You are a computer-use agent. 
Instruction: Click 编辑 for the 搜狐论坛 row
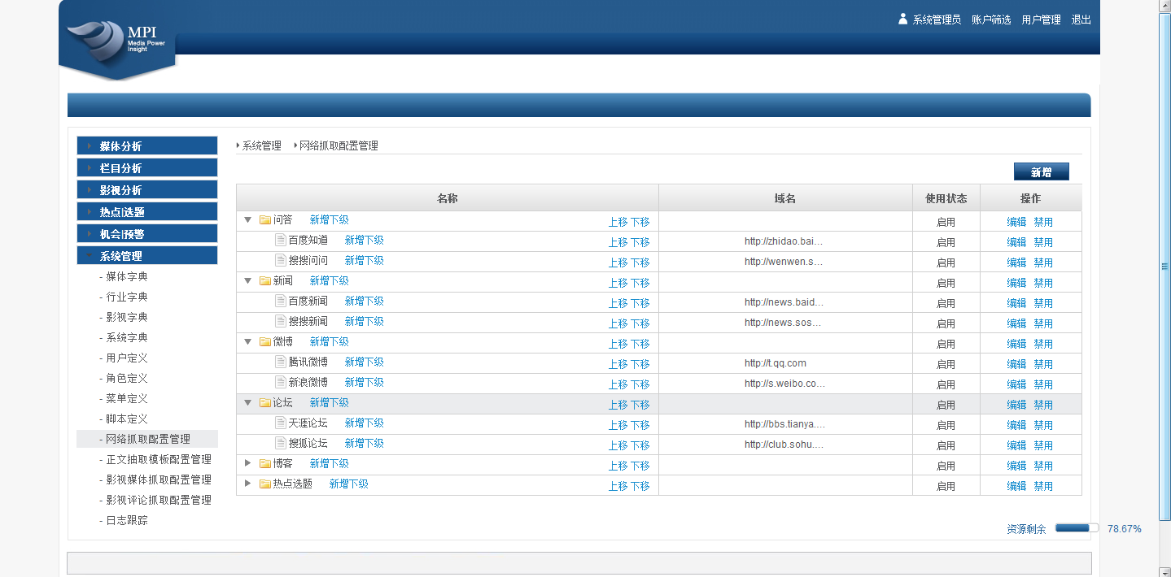click(x=1016, y=445)
